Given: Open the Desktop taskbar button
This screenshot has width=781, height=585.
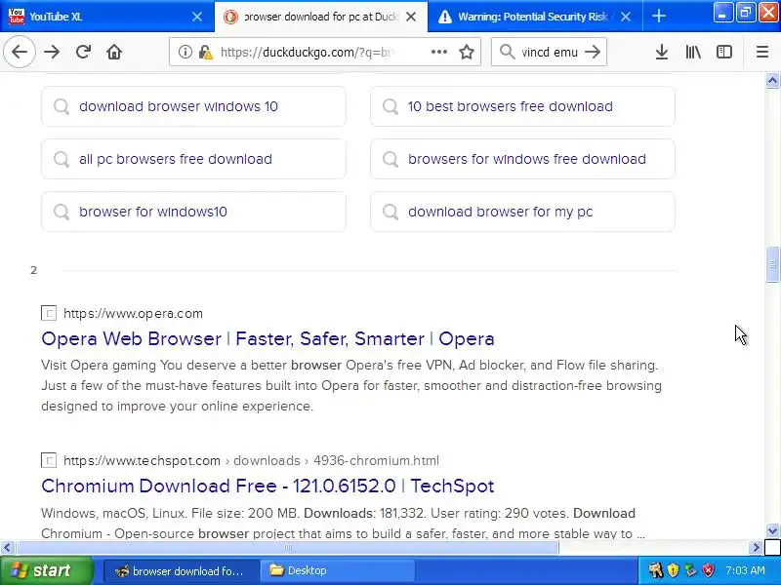Looking at the screenshot, I should (x=338, y=570).
